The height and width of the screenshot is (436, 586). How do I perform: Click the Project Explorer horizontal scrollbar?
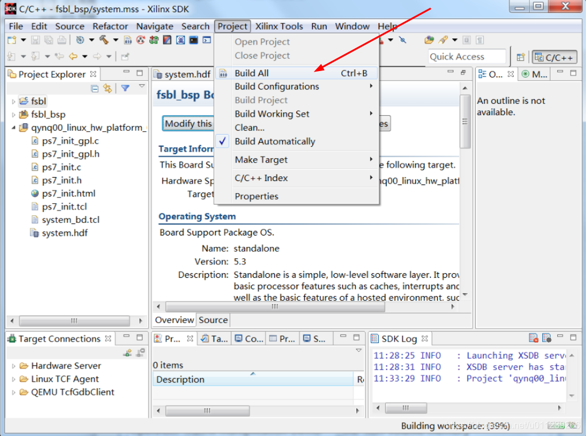[x=75, y=321]
